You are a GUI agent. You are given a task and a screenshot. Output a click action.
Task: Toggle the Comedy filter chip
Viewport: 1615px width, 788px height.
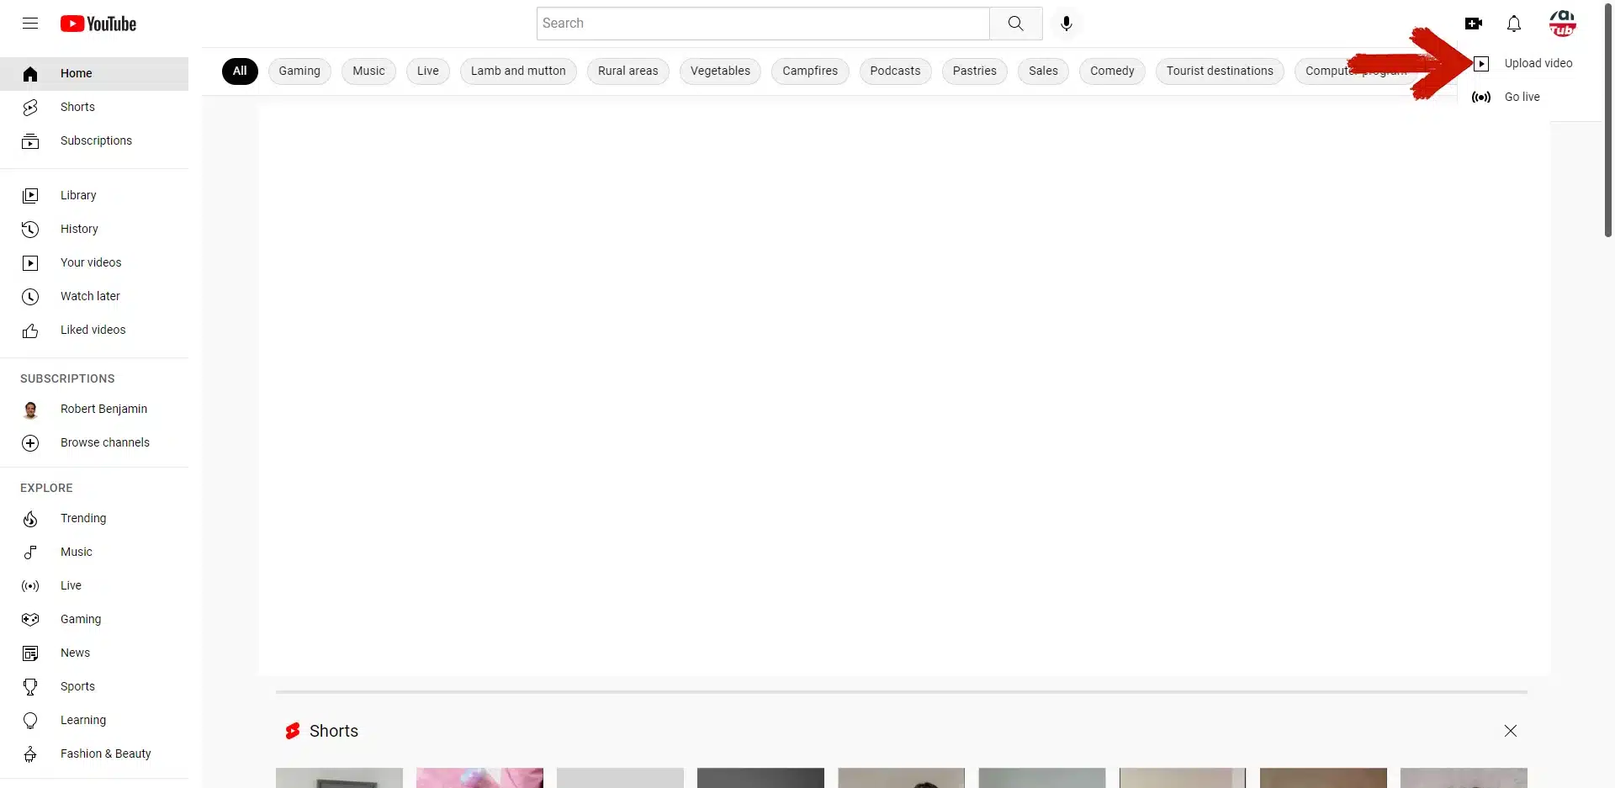(x=1111, y=71)
